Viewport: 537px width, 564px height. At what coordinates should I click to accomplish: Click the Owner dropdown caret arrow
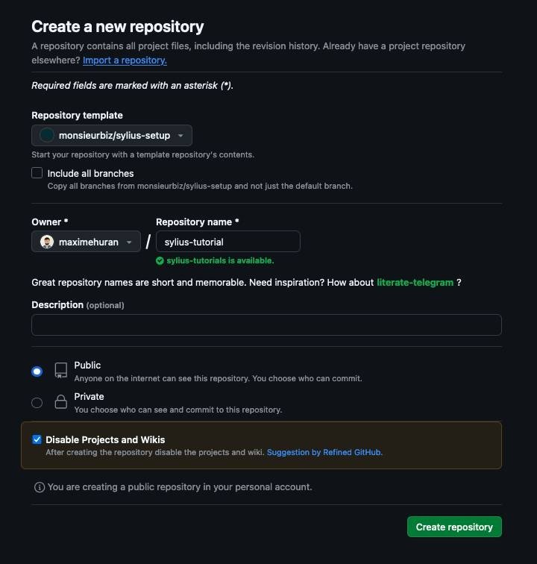pyautogui.click(x=129, y=242)
